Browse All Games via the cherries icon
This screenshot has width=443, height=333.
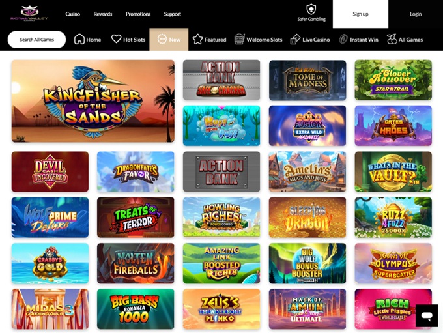(392, 39)
